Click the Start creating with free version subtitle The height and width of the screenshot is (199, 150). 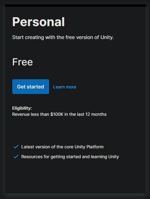[x=63, y=37]
